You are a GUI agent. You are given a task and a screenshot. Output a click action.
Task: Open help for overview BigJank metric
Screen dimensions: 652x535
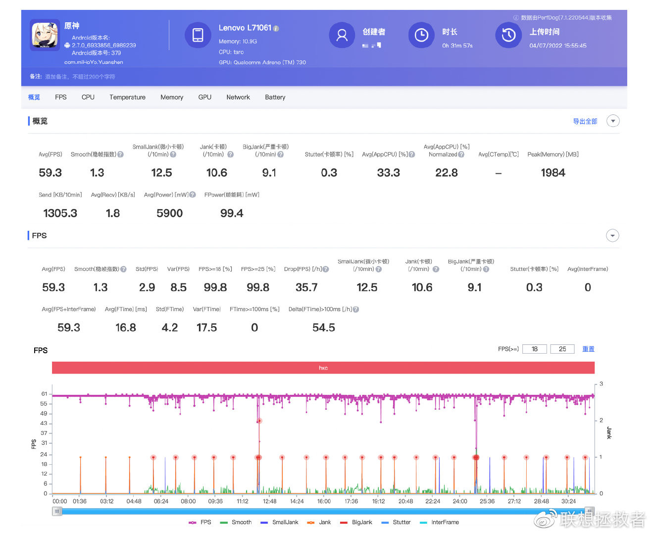[281, 155]
